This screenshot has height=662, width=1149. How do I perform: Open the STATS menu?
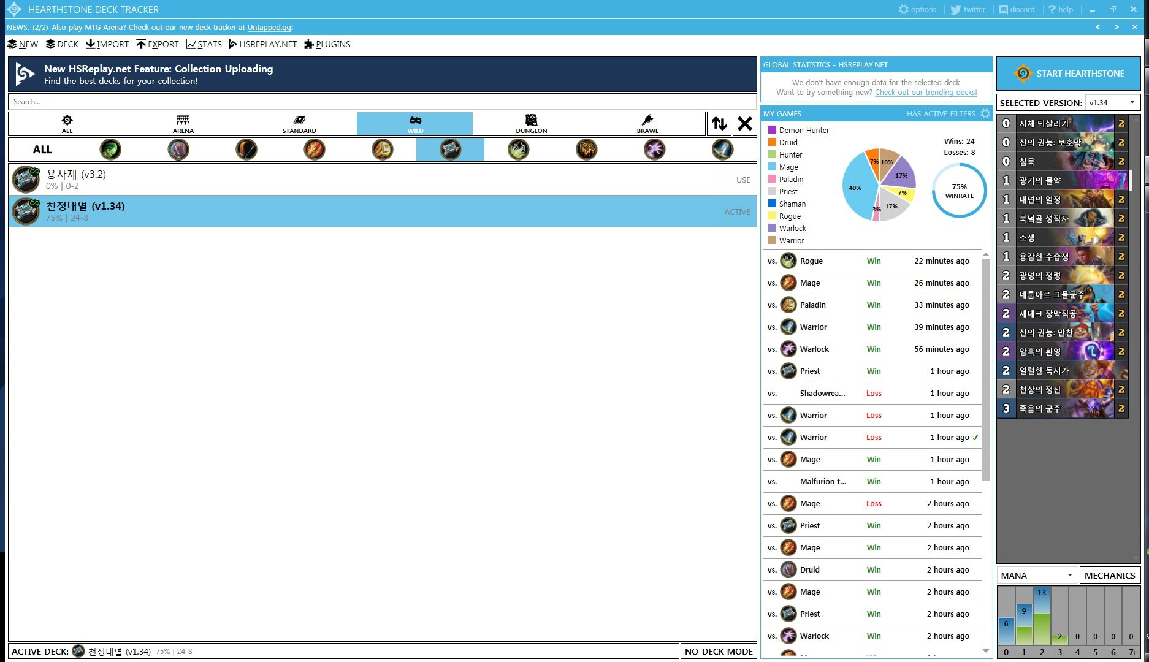pos(204,44)
